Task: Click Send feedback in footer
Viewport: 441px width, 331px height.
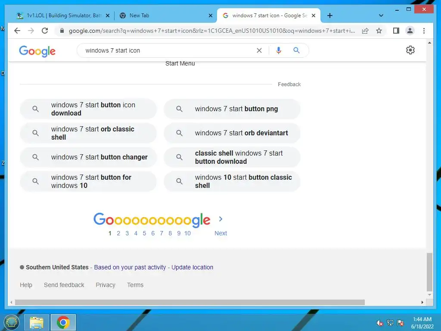Action: pos(64,285)
